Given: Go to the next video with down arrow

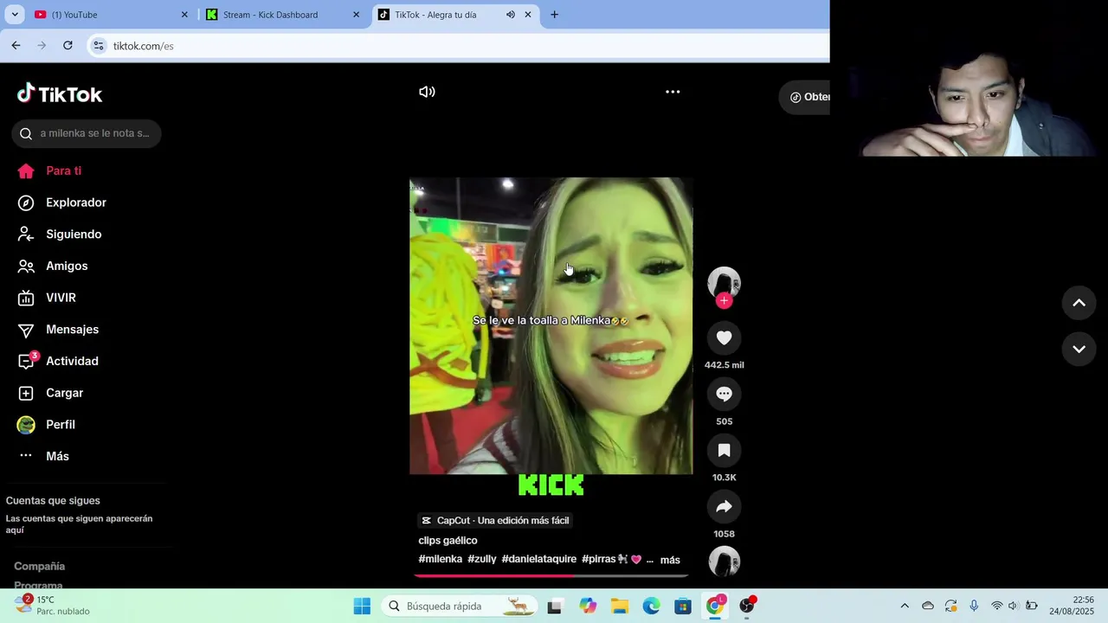Looking at the screenshot, I should point(1079,350).
